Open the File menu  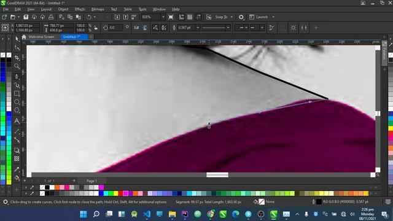click(6, 9)
